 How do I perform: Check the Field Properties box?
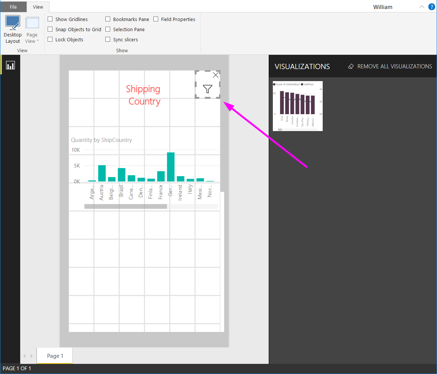click(156, 19)
